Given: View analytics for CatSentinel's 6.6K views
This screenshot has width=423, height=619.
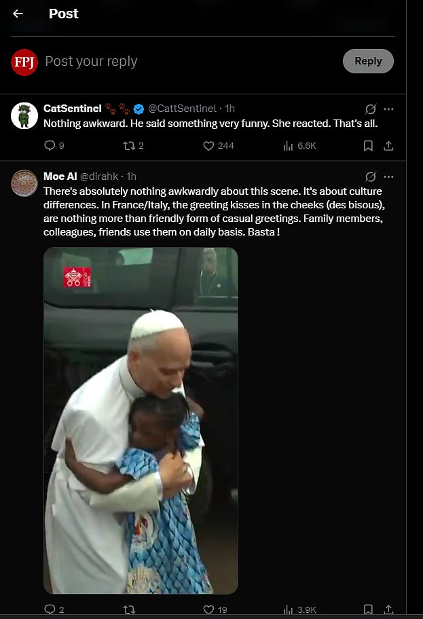Looking at the screenshot, I should pyautogui.click(x=287, y=145).
